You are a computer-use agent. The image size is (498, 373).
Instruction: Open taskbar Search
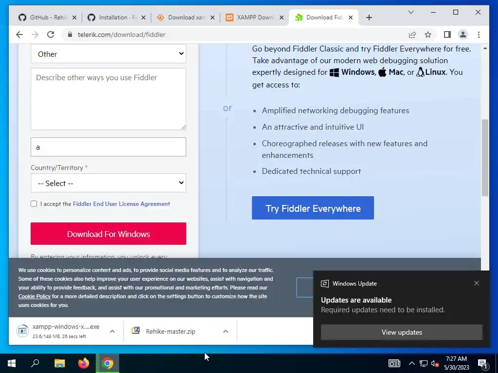(35, 363)
